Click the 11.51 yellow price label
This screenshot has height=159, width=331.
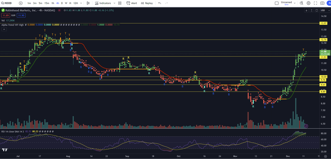(323, 57)
